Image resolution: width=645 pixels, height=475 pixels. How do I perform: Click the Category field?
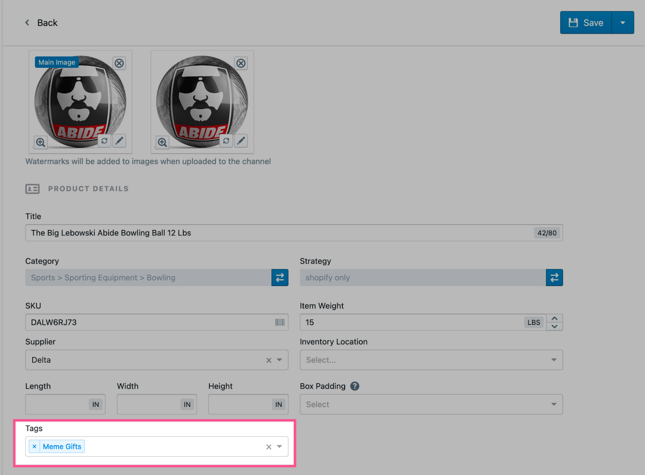[148, 278]
